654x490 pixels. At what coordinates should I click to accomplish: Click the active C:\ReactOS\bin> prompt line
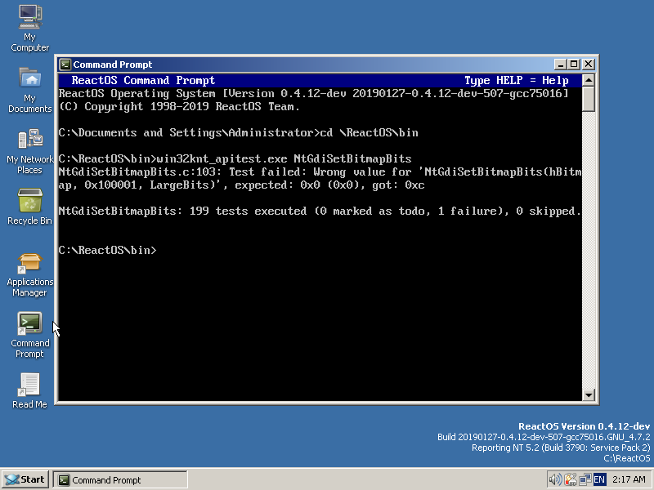pyautogui.click(x=108, y=251)
